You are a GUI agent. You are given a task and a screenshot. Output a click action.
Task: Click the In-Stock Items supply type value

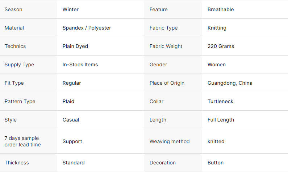(80, 65)
